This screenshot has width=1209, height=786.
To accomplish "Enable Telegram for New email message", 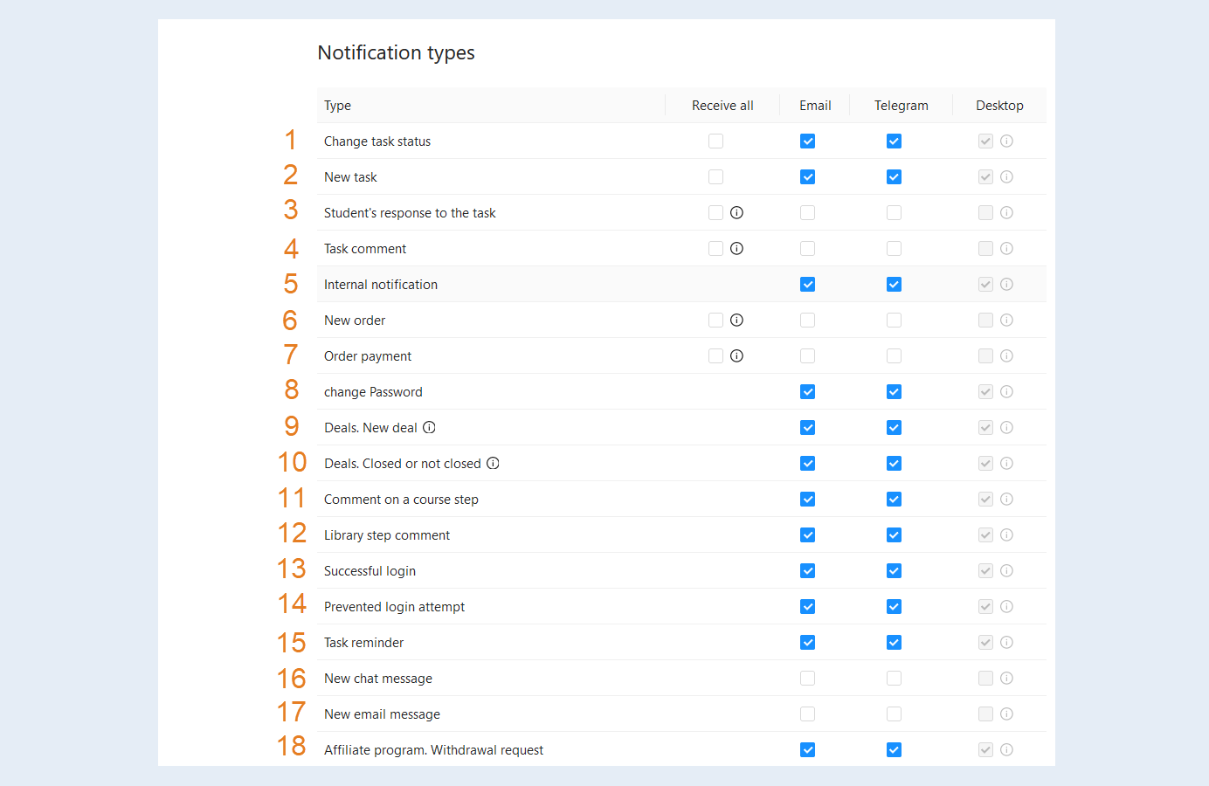I will [x=894, y=714].
